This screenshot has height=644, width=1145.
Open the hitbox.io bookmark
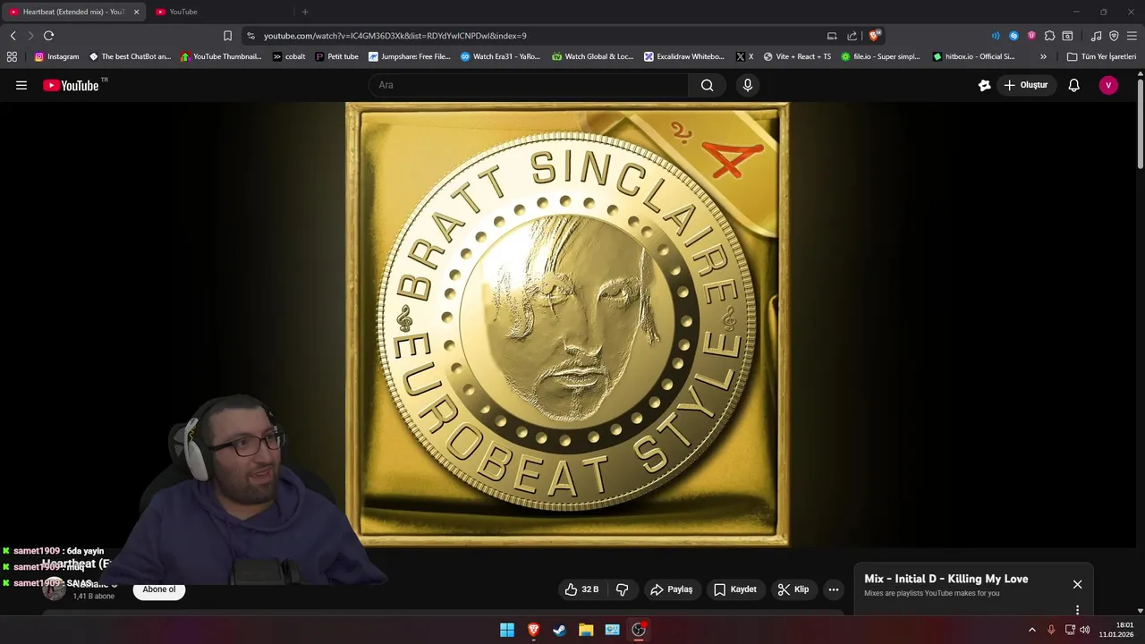click(x=973, y=56)
